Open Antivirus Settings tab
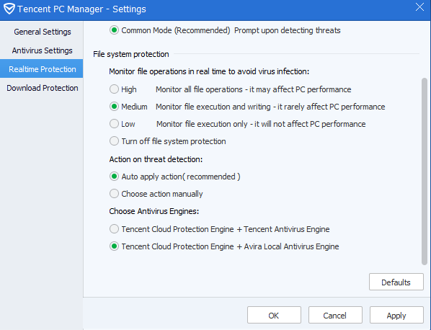This screenshot has height=330, width=431. pyautogui.click(x=43, y=50)
